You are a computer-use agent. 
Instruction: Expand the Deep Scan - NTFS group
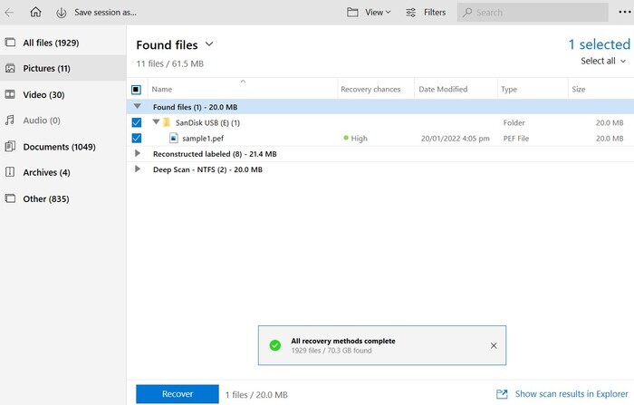(138, 169)
